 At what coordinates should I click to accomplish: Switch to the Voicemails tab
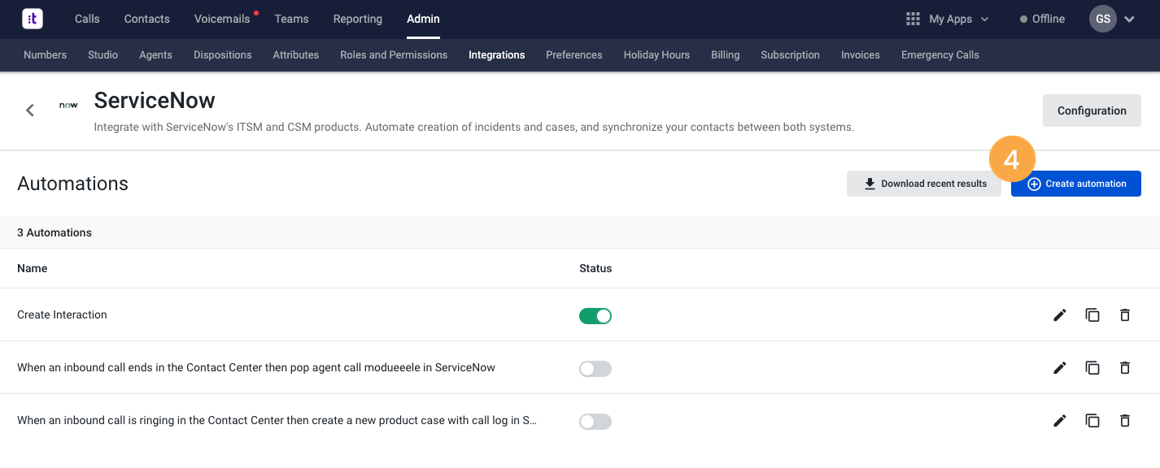pos(222,19)
